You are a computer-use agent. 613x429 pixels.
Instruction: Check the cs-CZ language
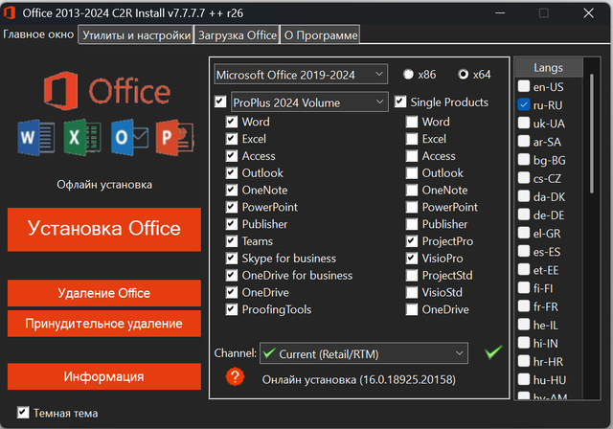(x=524, y=178)
